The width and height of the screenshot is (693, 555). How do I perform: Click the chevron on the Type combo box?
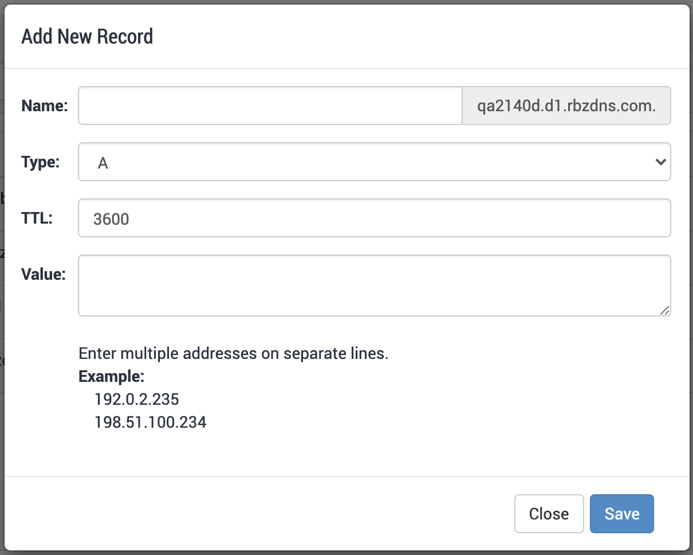tap(660, 162)
